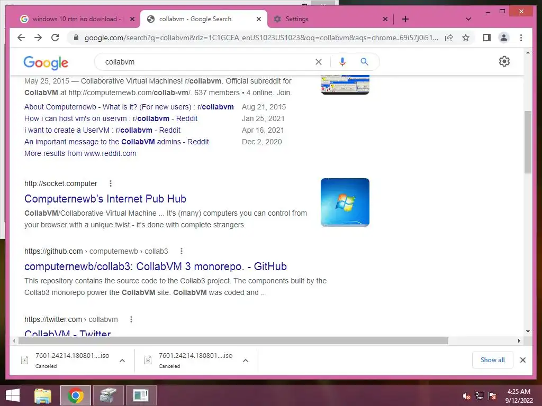The image size is (542, 406).
Task: Close the downloads bar
Action: pos(522,360)
